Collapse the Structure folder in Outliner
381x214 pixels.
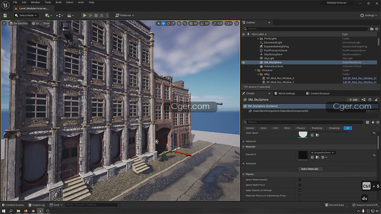coord(256,70)
